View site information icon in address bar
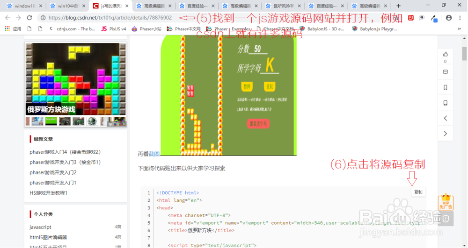This screenshot has height=248, width=468. point(43,18)
